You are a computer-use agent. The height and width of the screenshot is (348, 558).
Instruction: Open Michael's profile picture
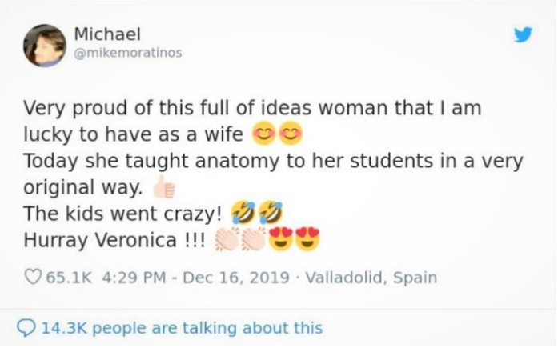(45, 45)
